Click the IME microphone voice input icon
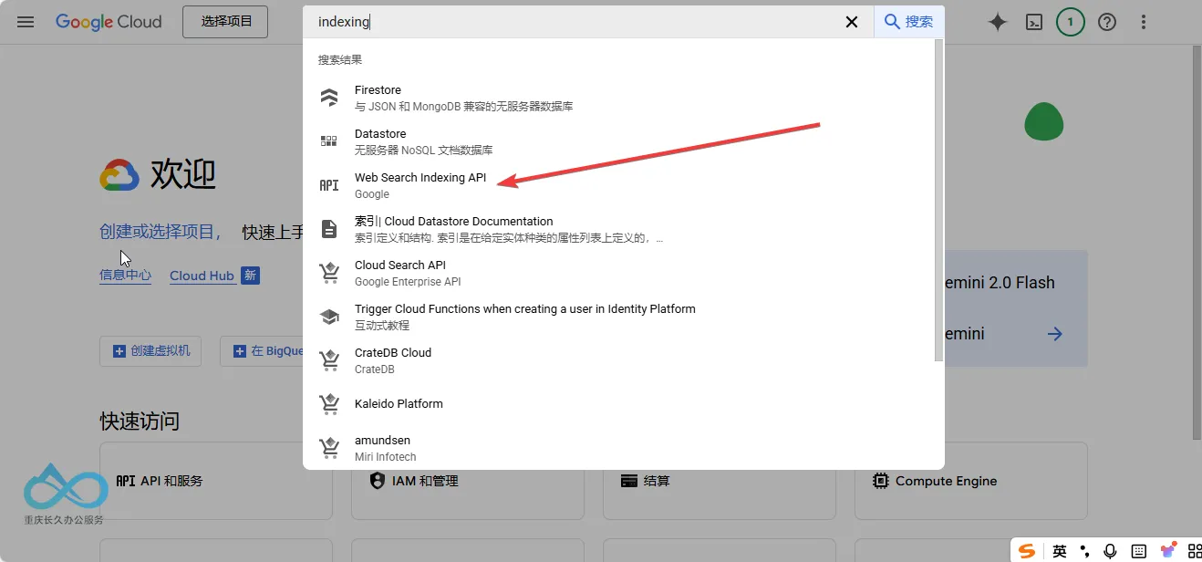The image size is (1202, 562). (x=1110, y=551)
